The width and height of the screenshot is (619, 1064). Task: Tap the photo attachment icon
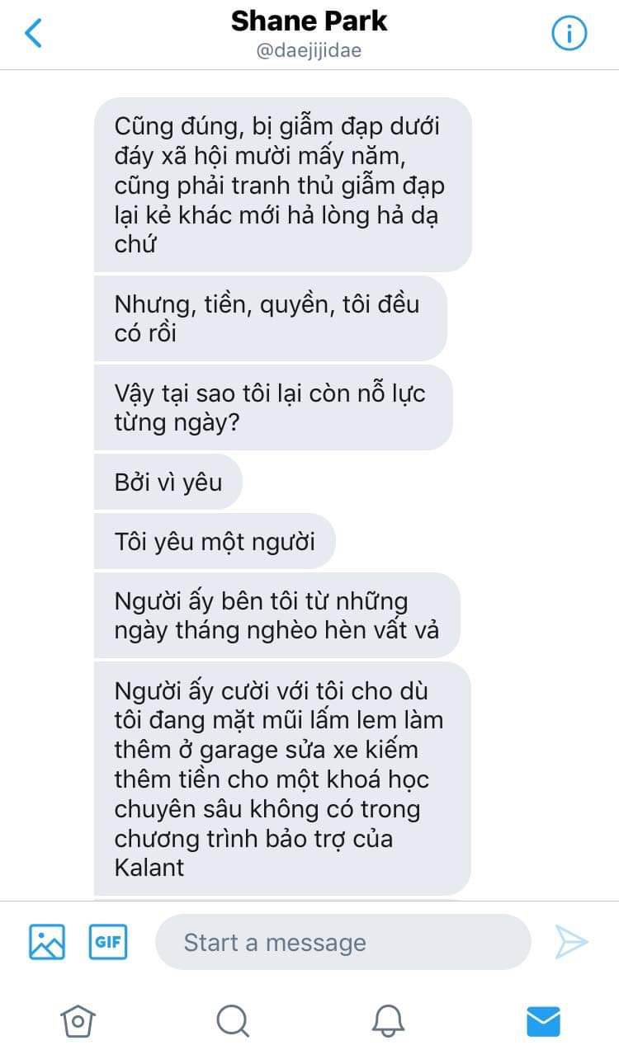[x=47, y=941]
